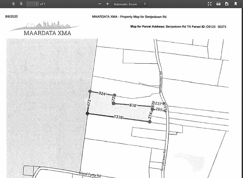Go to previous page with up arrow
Viewport: 243px width, 178px height.
pyautogui.click(x=14, y=4)
